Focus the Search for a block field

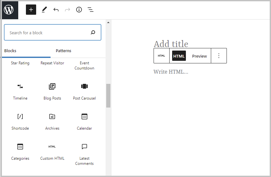pyautogui.click(x=52, y=32)
